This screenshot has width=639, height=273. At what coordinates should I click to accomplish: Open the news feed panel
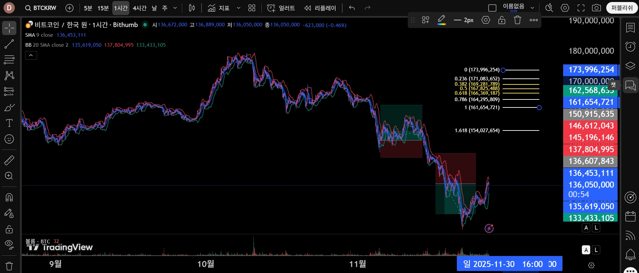630,236
